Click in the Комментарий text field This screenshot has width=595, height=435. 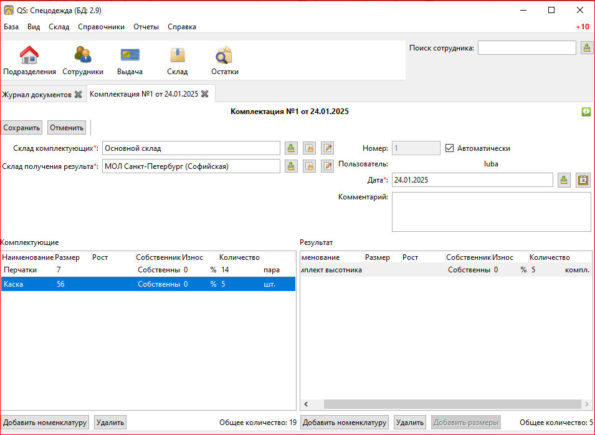[491, 211]
